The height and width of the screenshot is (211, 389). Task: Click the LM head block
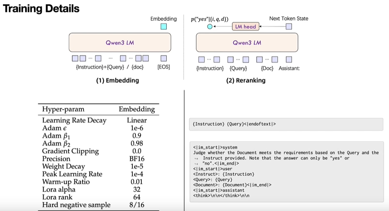coord(245,26)
